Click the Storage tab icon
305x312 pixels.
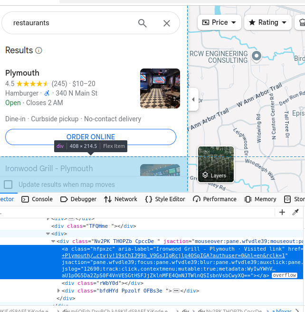coord(287,199)
